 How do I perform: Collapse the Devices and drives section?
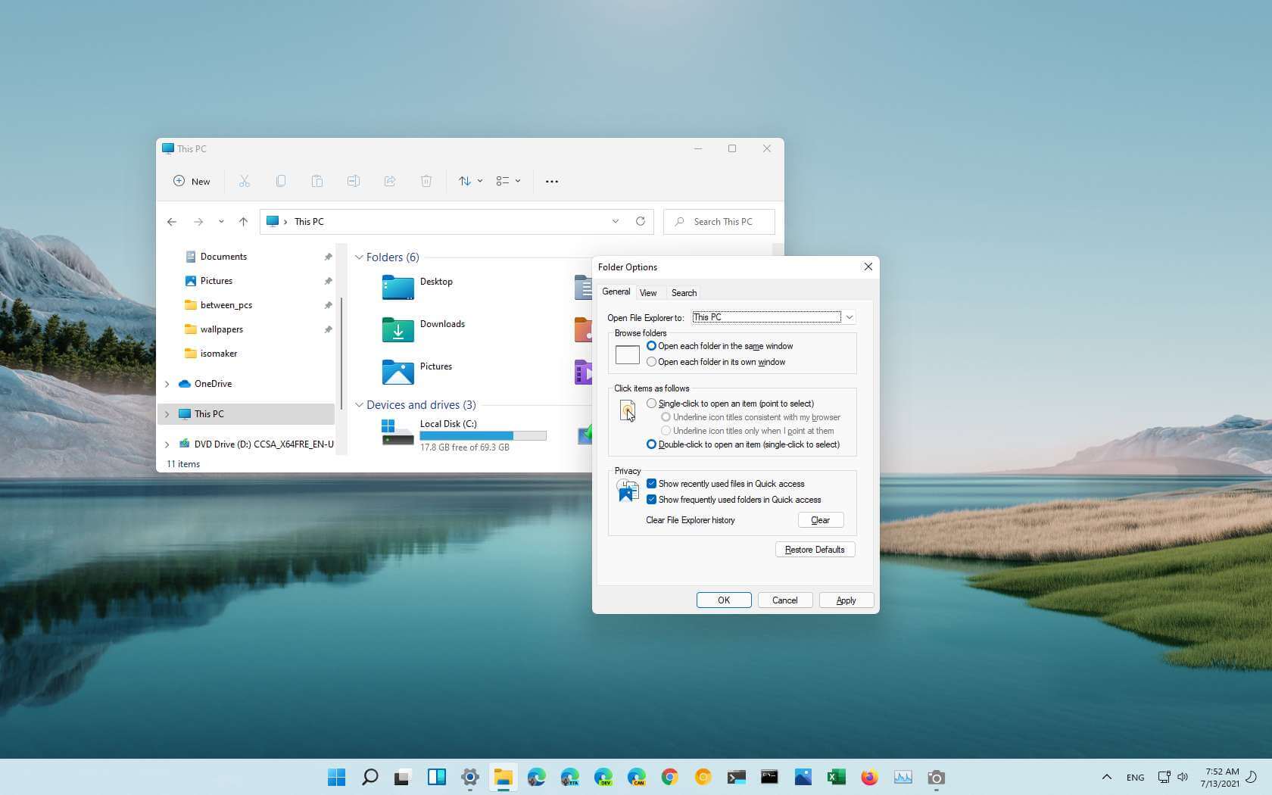click(x=359, y=404)
